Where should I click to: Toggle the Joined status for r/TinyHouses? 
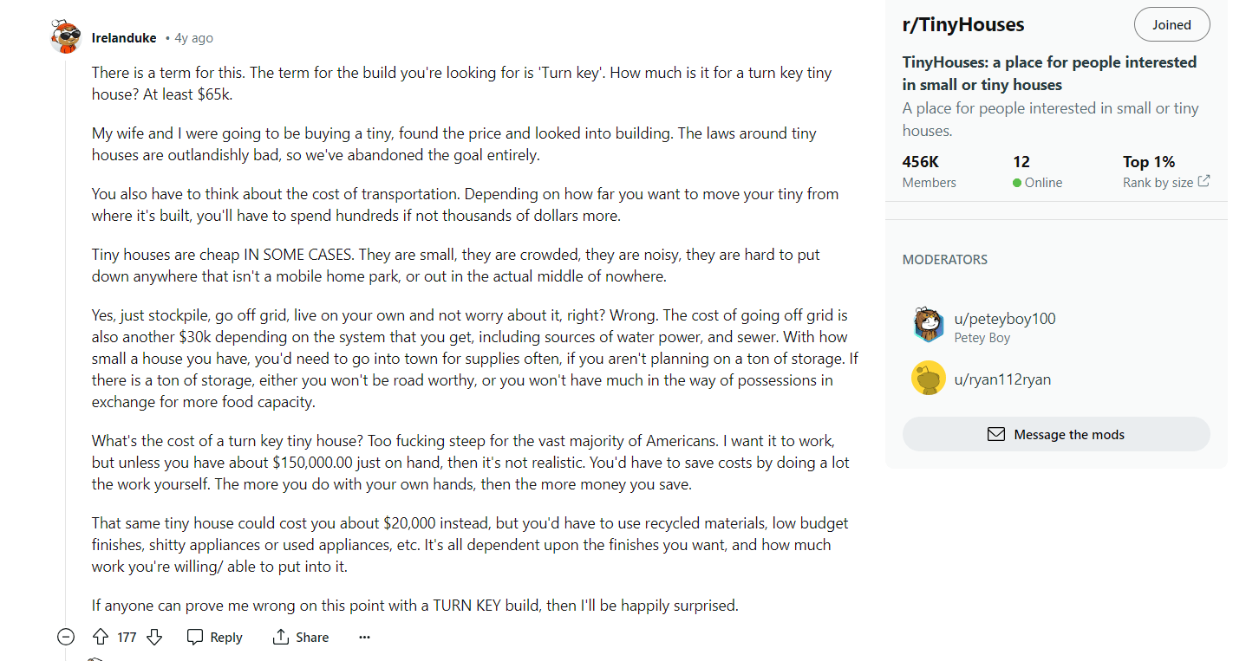tap(1171, 23)
